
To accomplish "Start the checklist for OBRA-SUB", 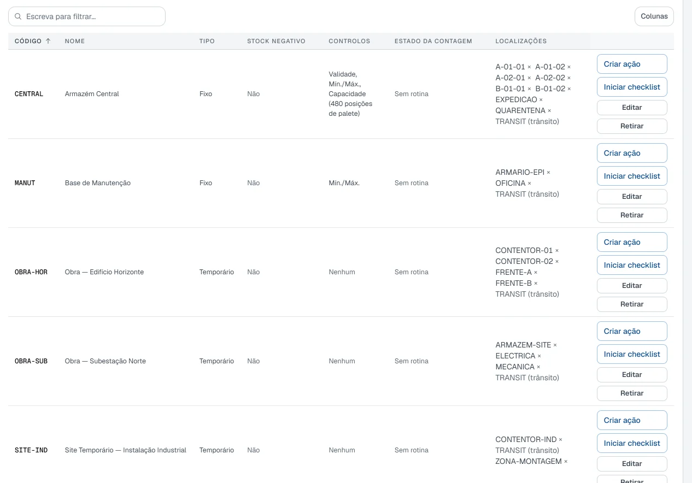I will tap(632, 354).
